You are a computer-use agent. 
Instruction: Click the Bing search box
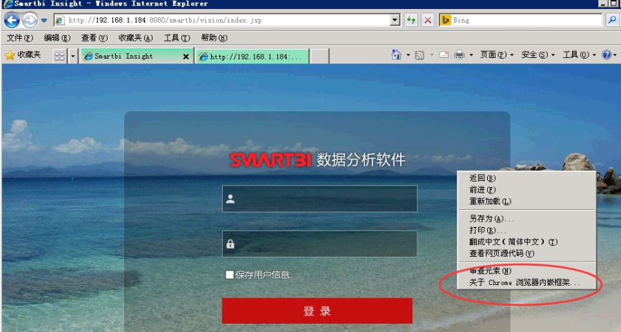click(x=521, y=20)
